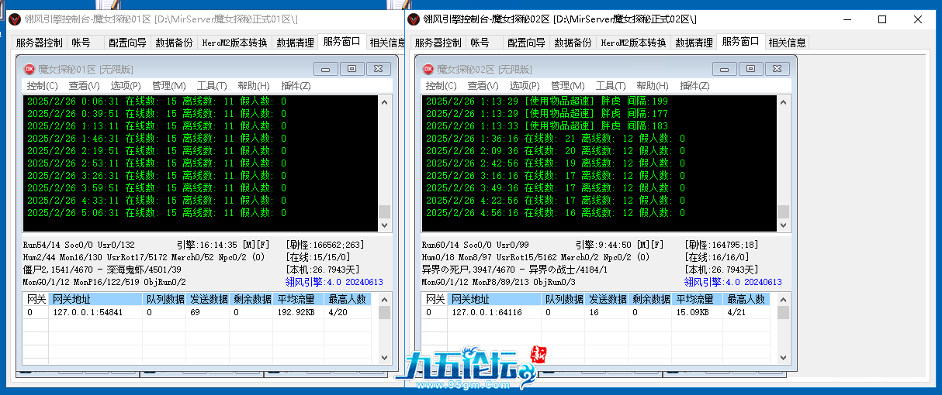Open HeroM2版本转换 tab in the 02区 console
Image resolution: width=942 pixels, height=395 pixels.
pos(633,43)
